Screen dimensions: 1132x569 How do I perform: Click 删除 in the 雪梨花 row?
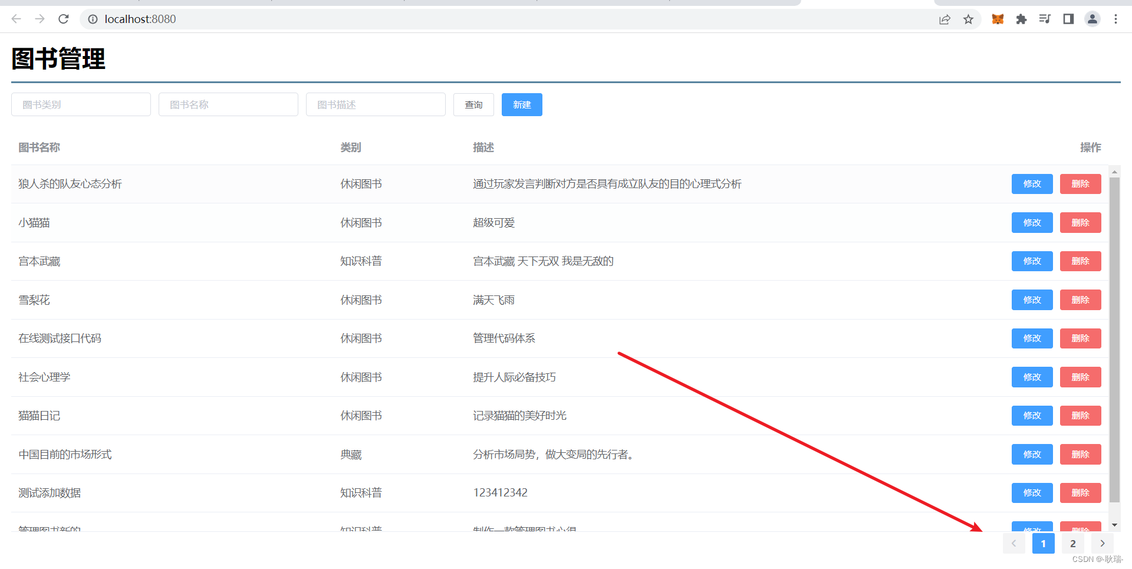pyautogui.click(x=1080, y=300)
